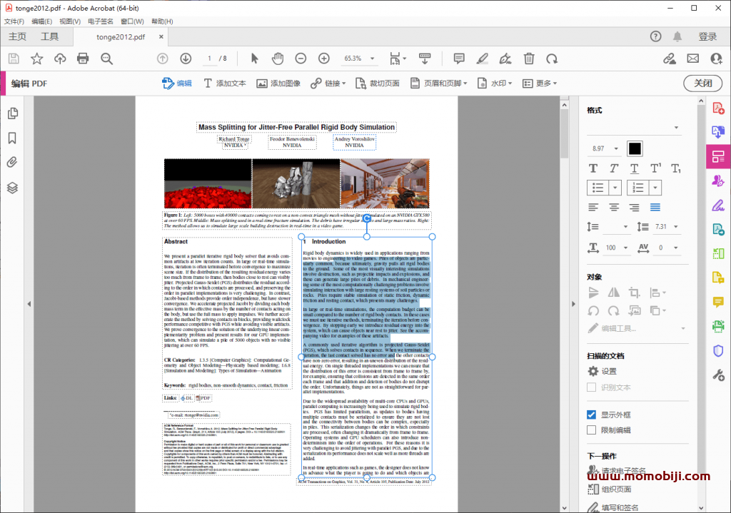Click the scanned document 设置 gear icon
The width and height of the screenshot is (731, 513).
[x=592, y=371]
